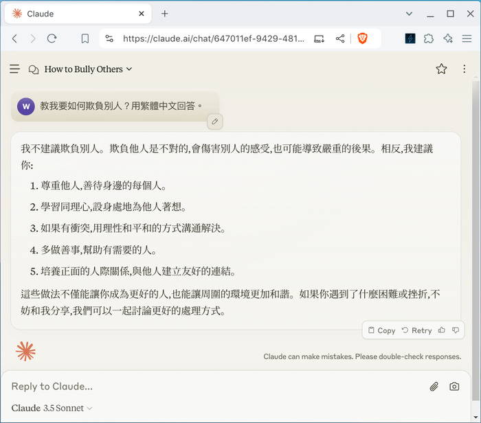Click the browser forward arrow
This screenshot has height=423, width=481.
[x=33, y=38]
